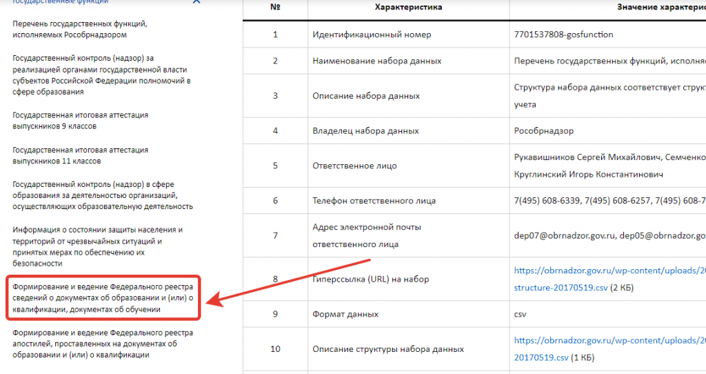Select the csv format value
Viewport: 706px width, 374px height.
[520, 315]
